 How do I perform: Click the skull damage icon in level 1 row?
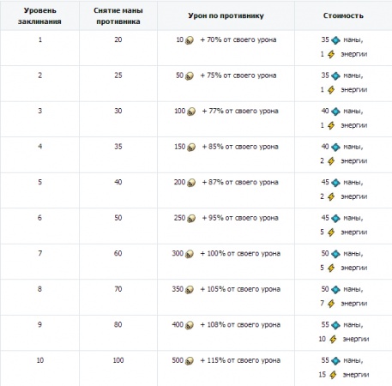(x=190, y=40)
